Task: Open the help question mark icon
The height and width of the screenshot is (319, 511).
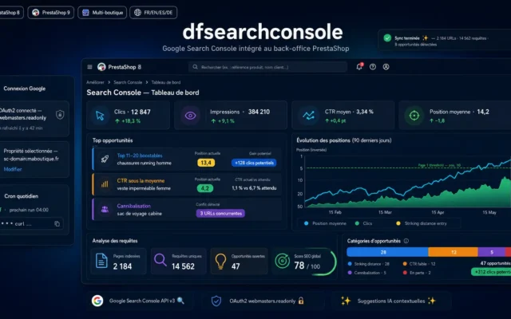Action: coord(373,67)
